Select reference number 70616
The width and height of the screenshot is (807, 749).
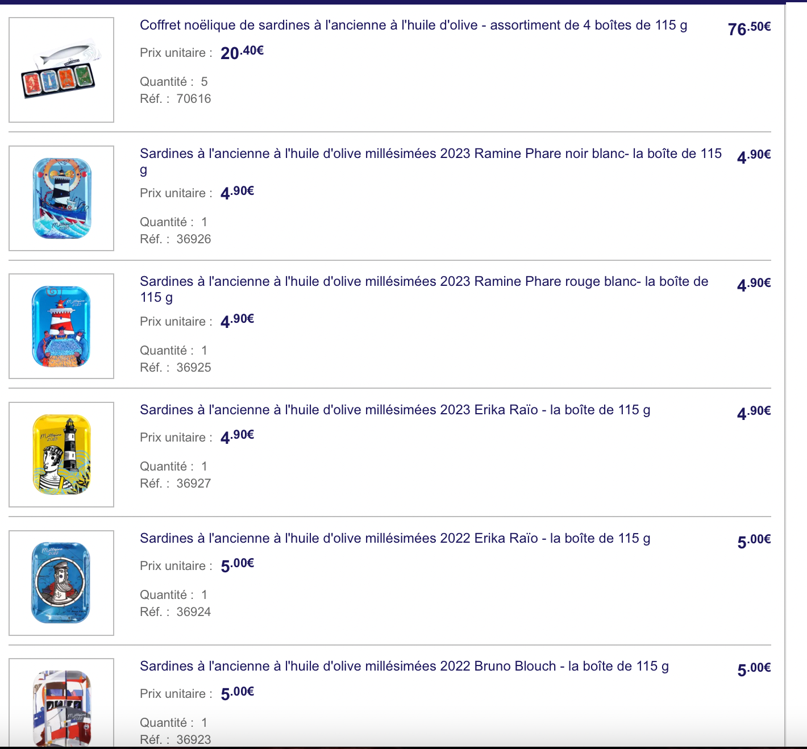(193, 99)
